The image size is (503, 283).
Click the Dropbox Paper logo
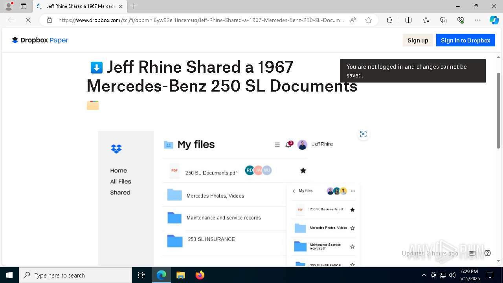[40, 40]
